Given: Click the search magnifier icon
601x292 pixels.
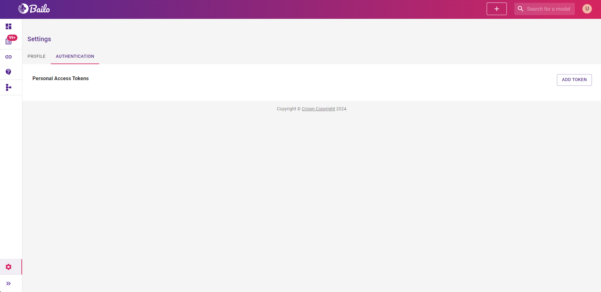Looking at the screenshot, I should (x=521, y=9).
